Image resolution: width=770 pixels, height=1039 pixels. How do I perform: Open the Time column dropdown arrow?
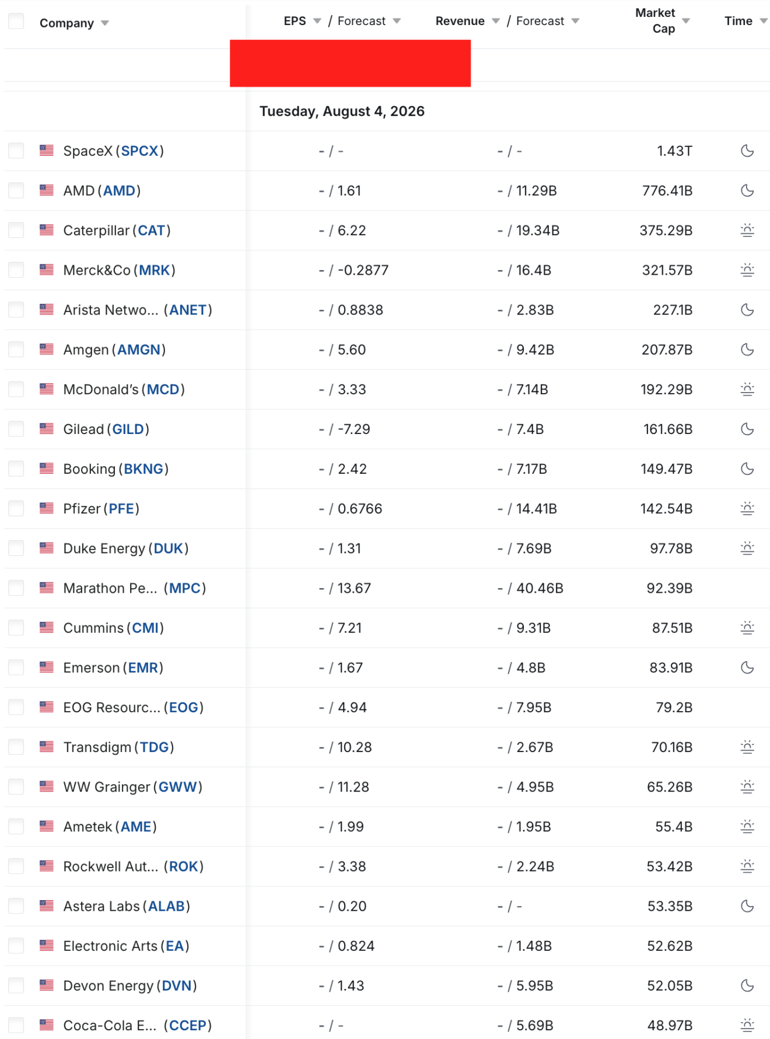click(x=763, y=21)
